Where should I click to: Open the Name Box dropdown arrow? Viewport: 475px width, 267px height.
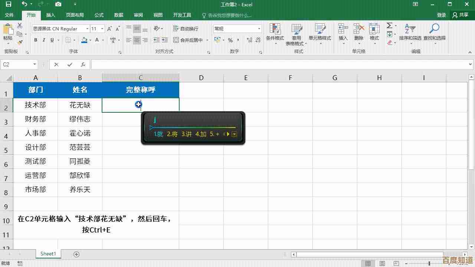click(x=35, y=64)
